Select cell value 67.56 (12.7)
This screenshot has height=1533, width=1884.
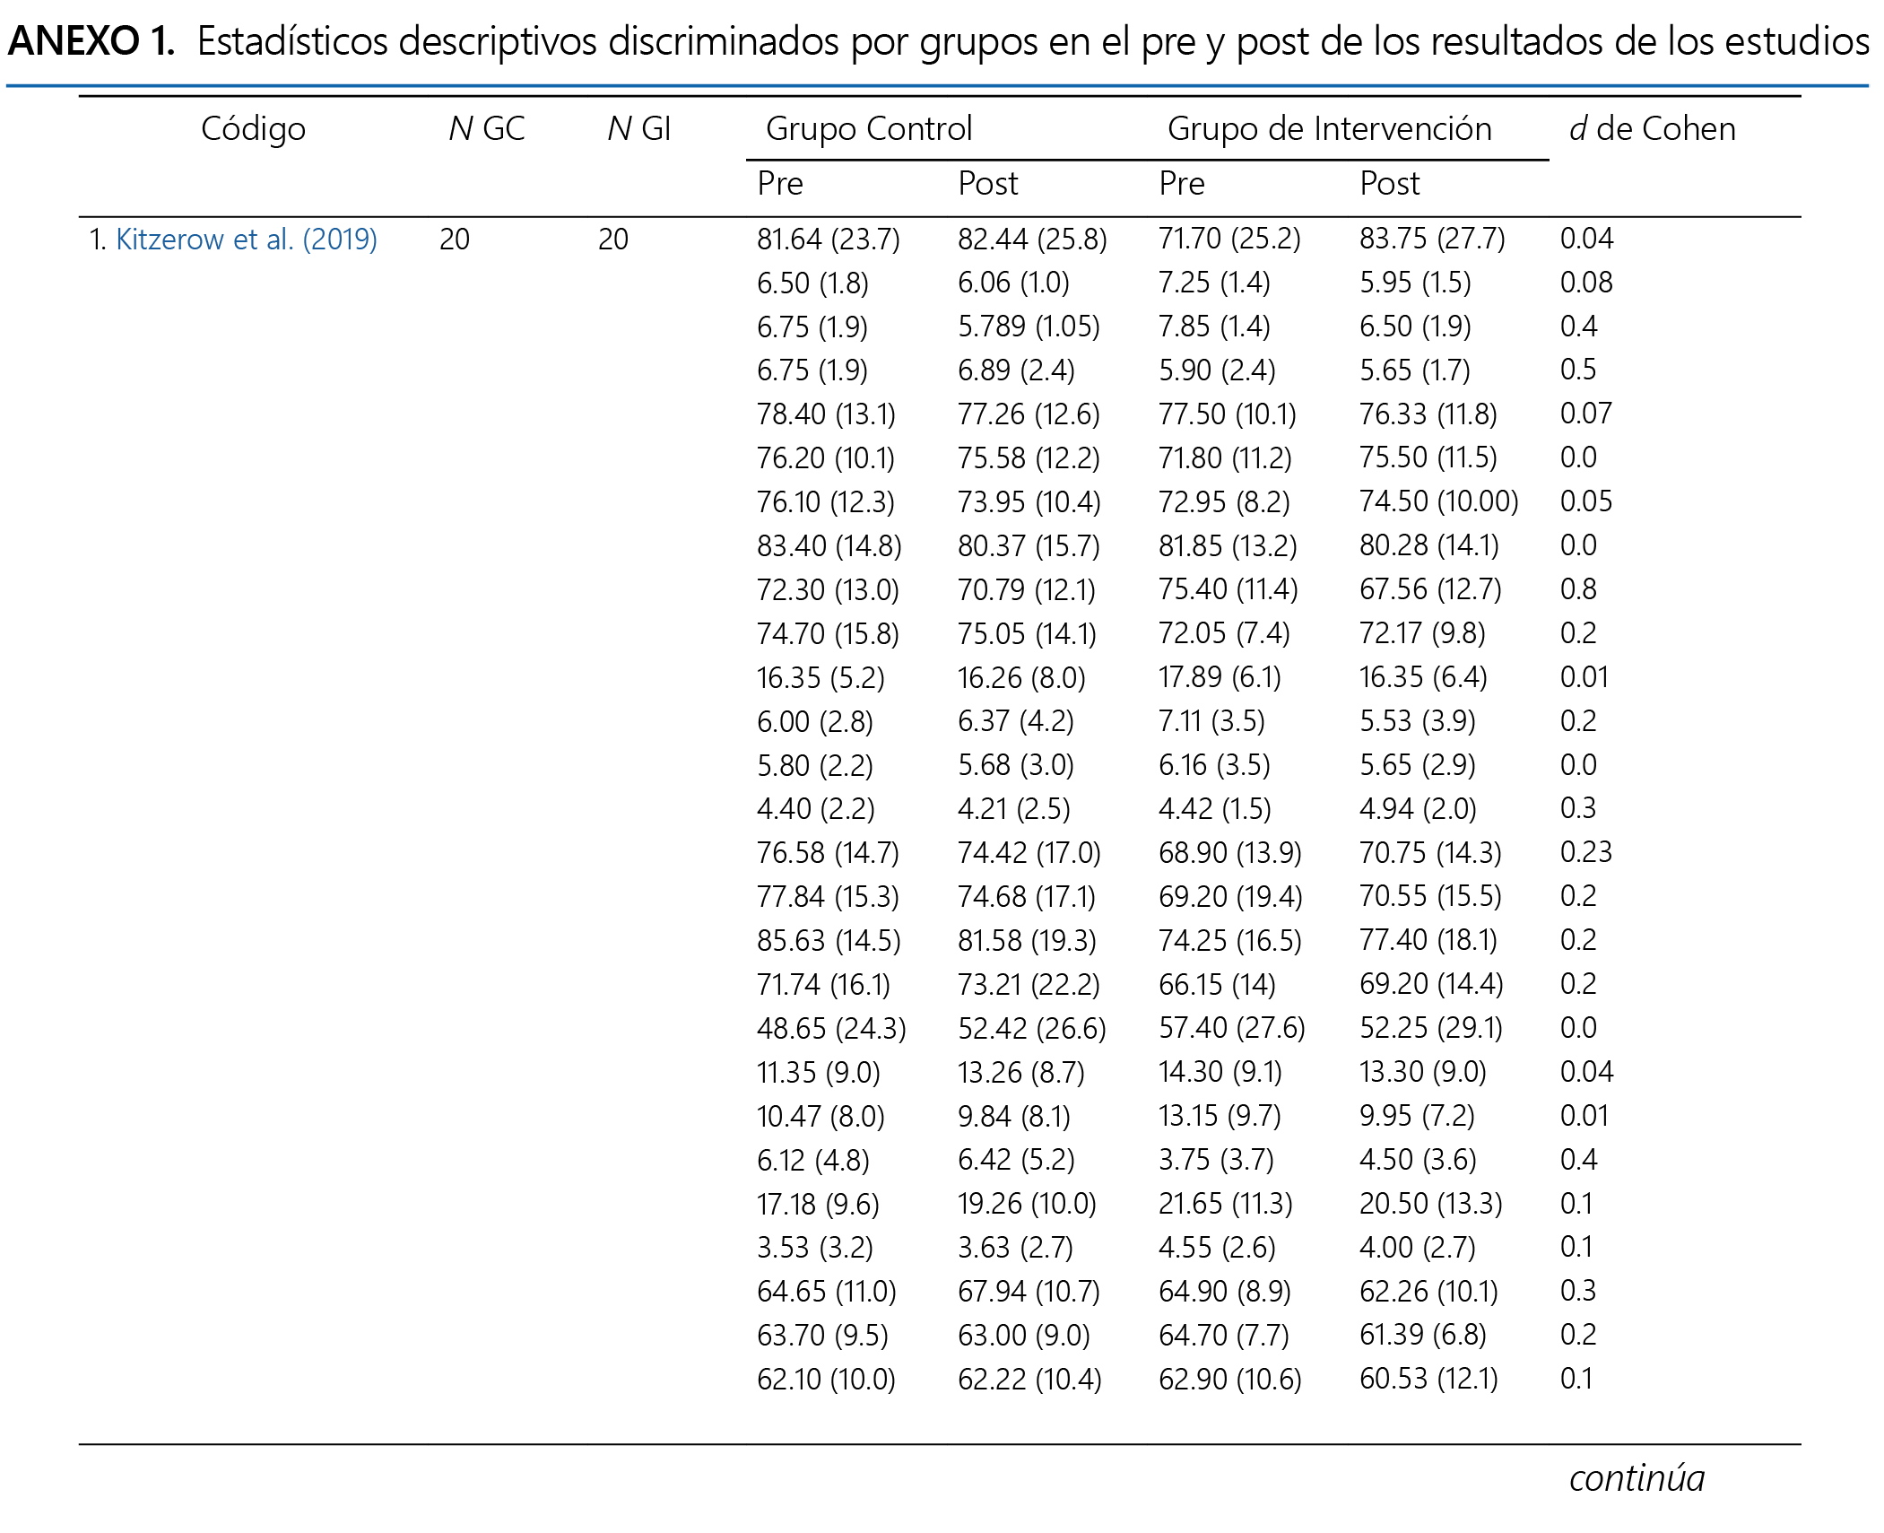click(x=1430, y=590)
